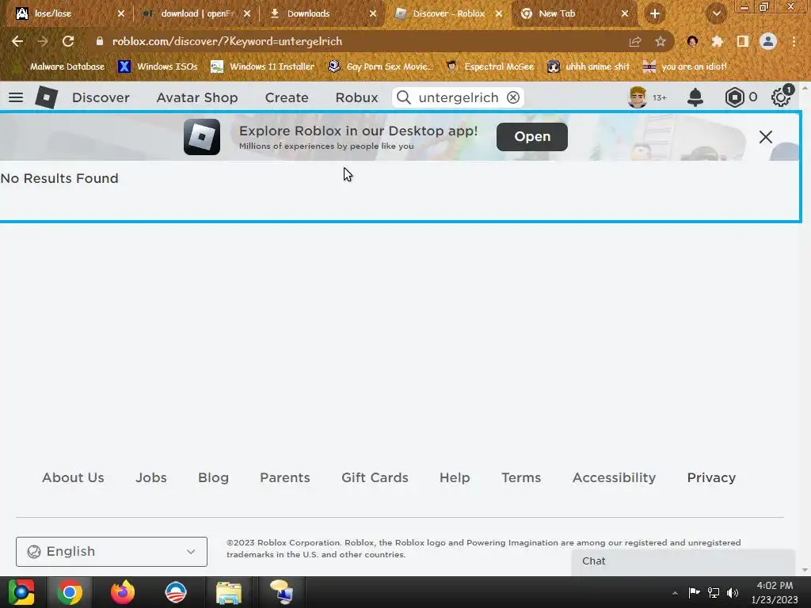Close the lose/lose tab
Screen dimensions: 811x608
[x=121, y=14]
